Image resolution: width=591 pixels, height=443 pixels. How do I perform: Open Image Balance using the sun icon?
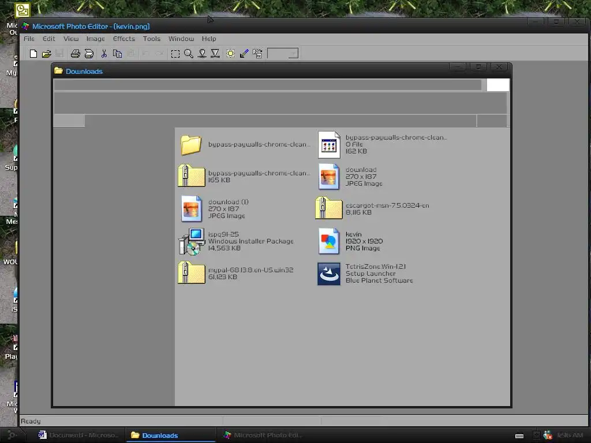(230, 54)
